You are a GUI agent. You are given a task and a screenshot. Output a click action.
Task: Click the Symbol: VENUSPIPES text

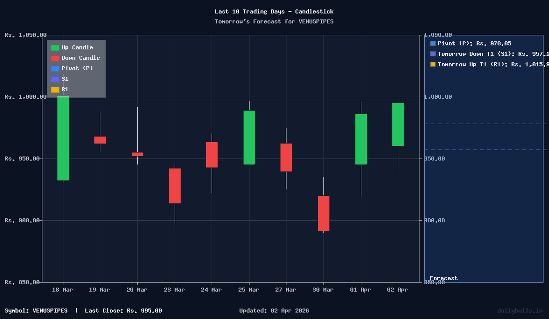coord(37,310)
